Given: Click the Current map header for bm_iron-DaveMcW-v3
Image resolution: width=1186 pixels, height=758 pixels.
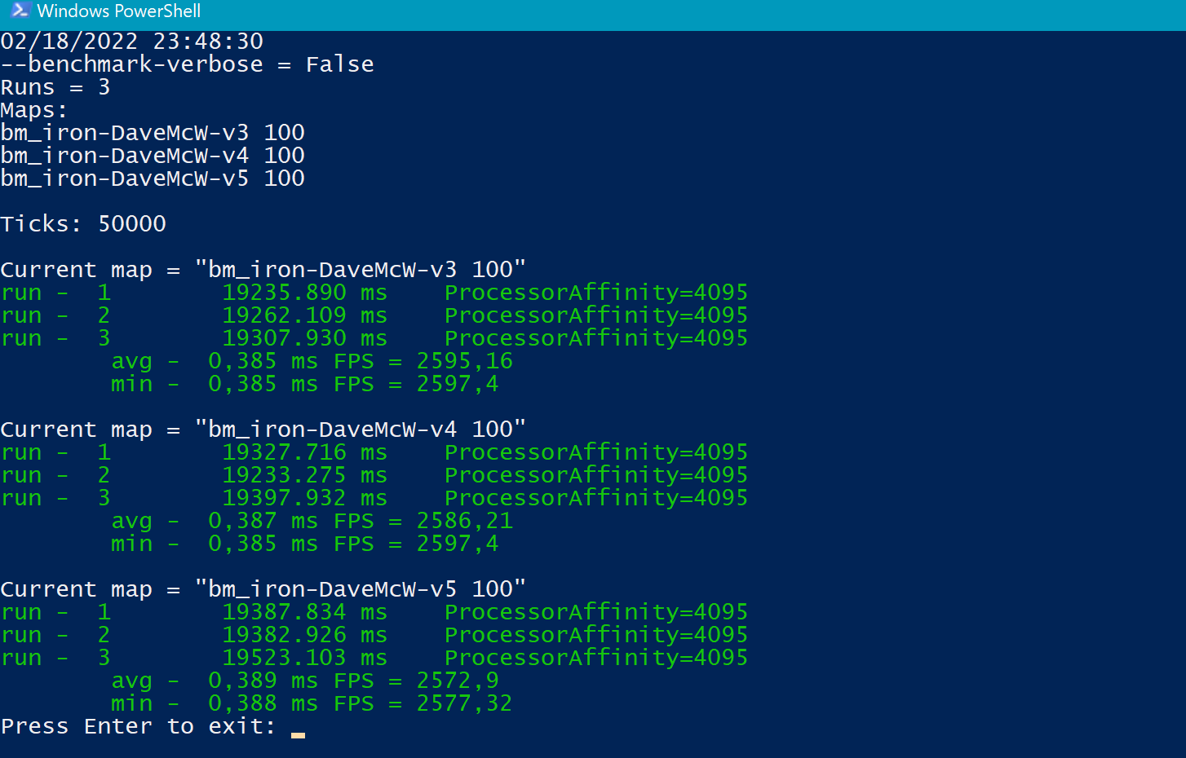Looking at the screenshot, I should pos(263,270).
